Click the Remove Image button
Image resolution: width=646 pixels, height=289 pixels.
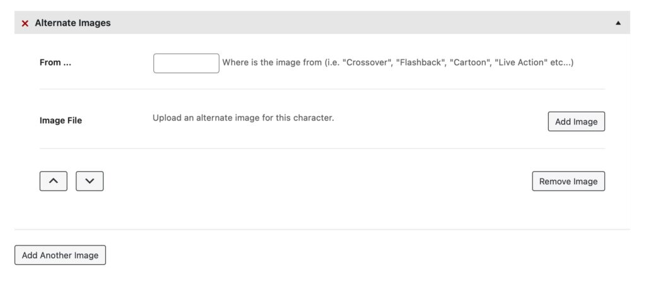pyautogui.click(x=568, y=181)
